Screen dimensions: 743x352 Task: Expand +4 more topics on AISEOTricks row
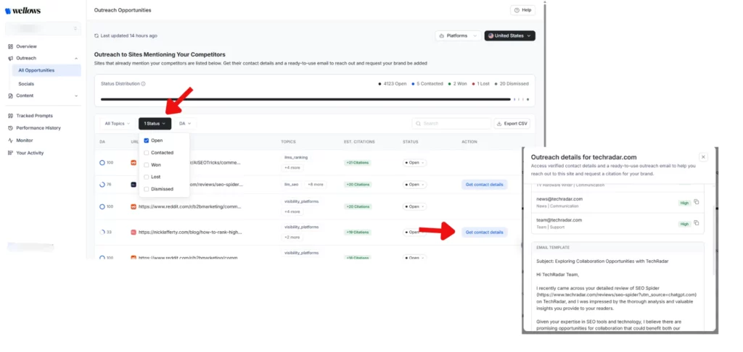pos(292,167)
